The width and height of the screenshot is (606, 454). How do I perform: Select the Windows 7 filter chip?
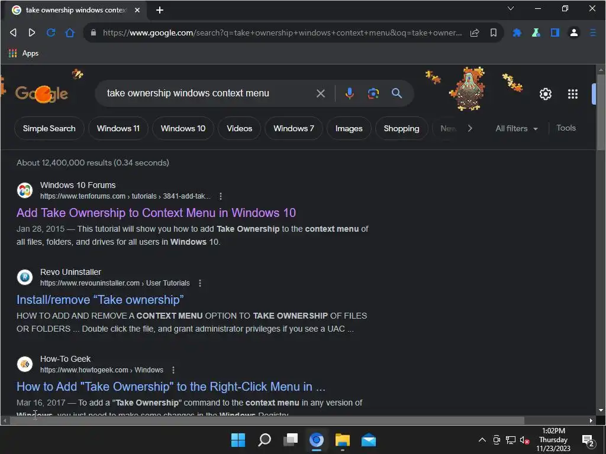(294, 128)
